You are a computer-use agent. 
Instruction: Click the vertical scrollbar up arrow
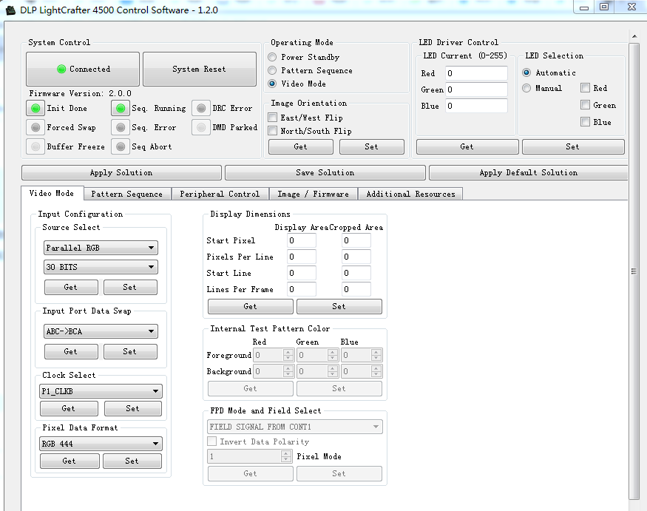pyautogui.click(x=634, y=37)
